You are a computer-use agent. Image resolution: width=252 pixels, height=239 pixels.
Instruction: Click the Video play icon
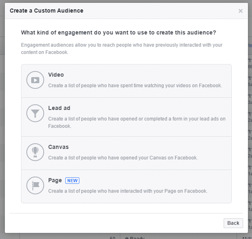coord(35,80)
